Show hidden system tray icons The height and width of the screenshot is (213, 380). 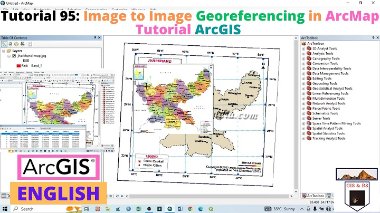coord(301,209)
